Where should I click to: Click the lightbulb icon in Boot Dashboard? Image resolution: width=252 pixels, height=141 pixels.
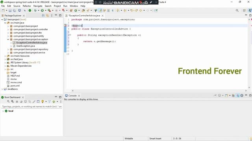point(43,101)
